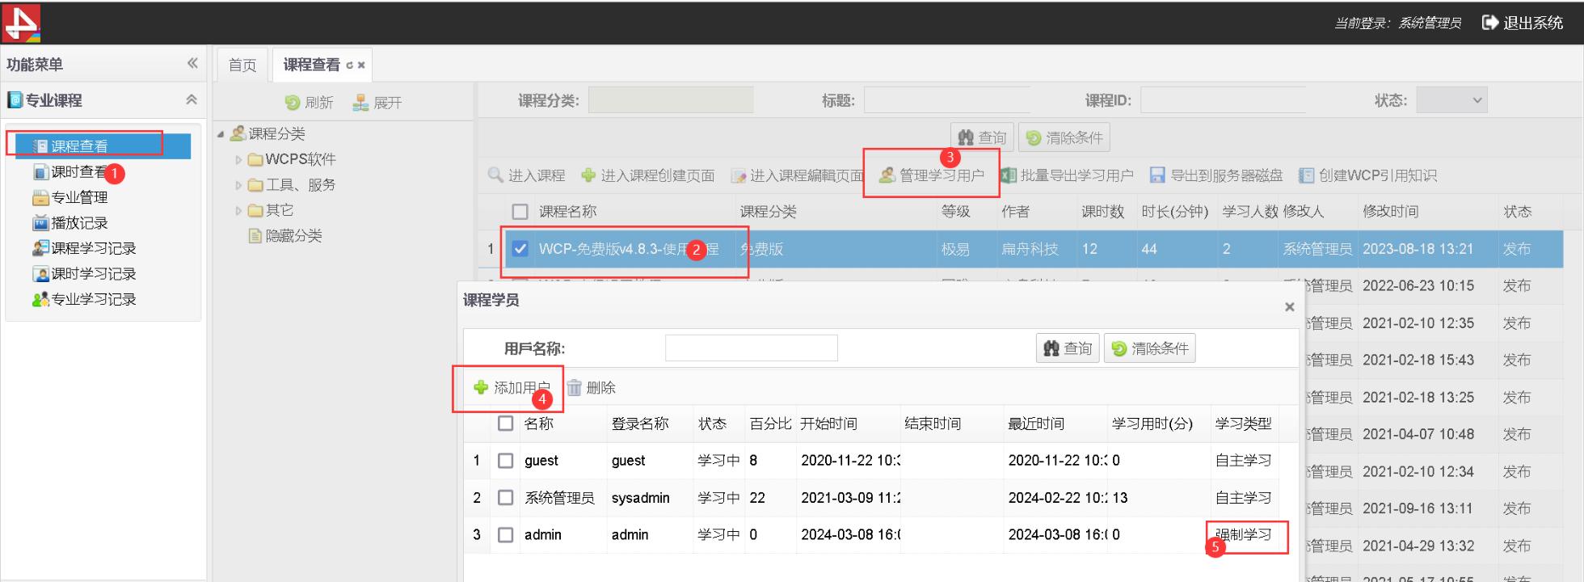Toggle select-all checkbox in course table header
1584x582 pixels.
click(520, 212)
